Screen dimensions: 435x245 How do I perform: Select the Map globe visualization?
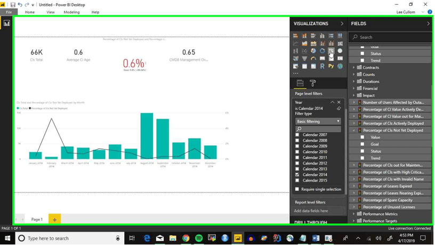(x=340, y=51)
